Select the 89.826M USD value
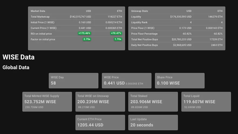Image resolution: width=238 pixels, height=134 pixels. [x=140, y=107]
